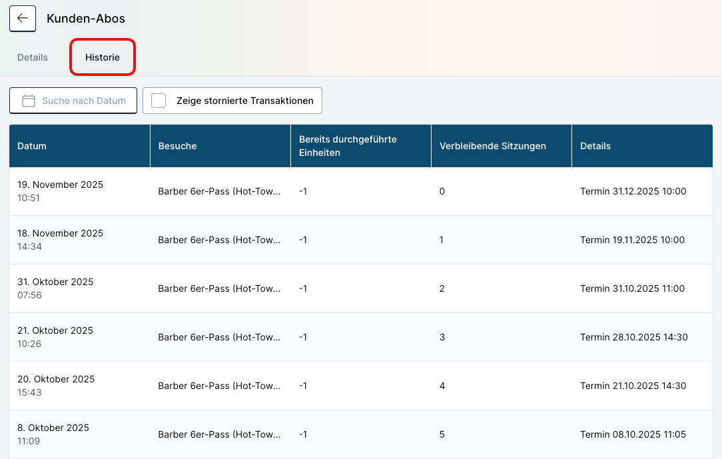Viewport: 722px width, 459px height.
Task: Click the Datum column header
Action: [32, 146]
